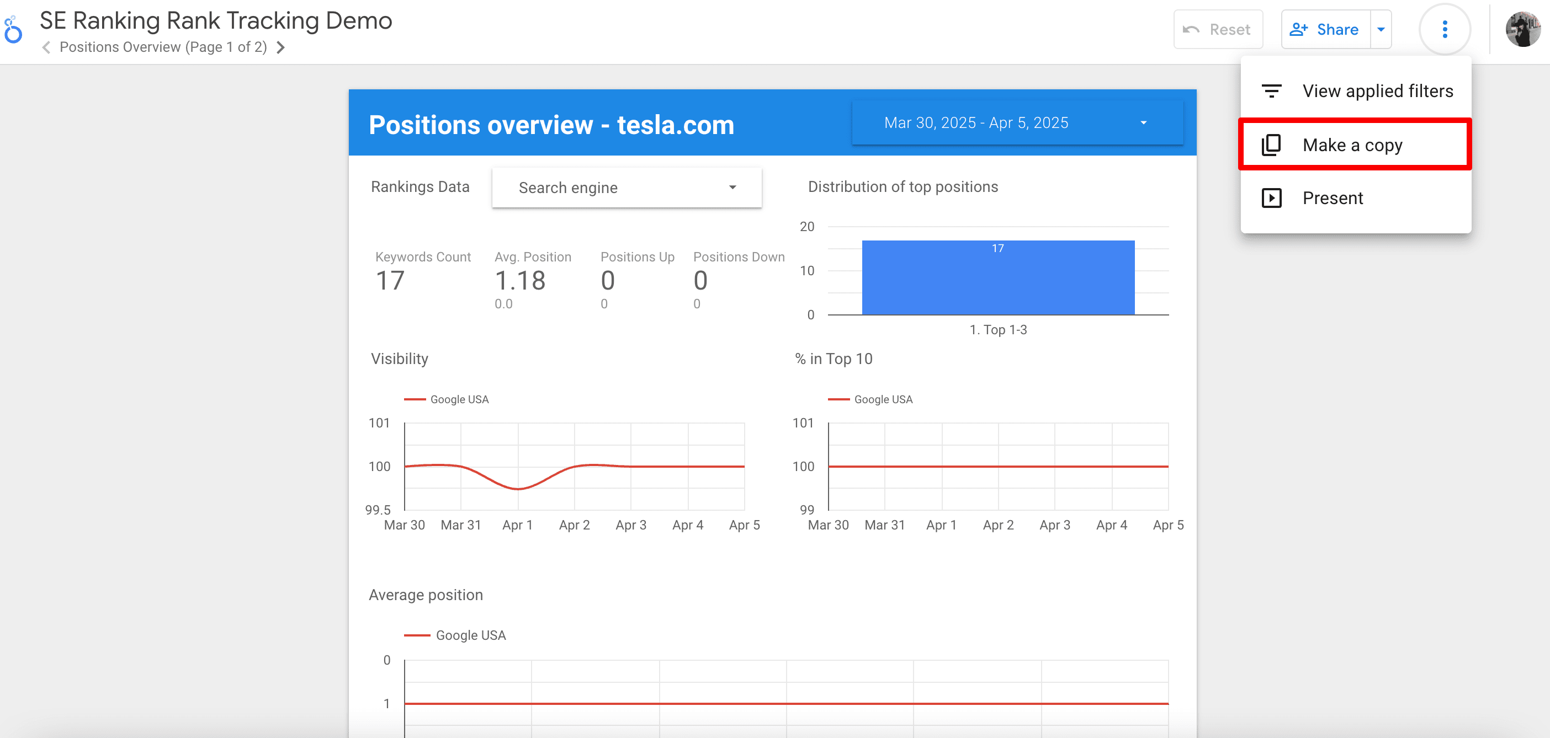Screen dimensions: 1550x738
Task: Click the 1. Top 1-3 axis label
Action: tap(997, 330)
